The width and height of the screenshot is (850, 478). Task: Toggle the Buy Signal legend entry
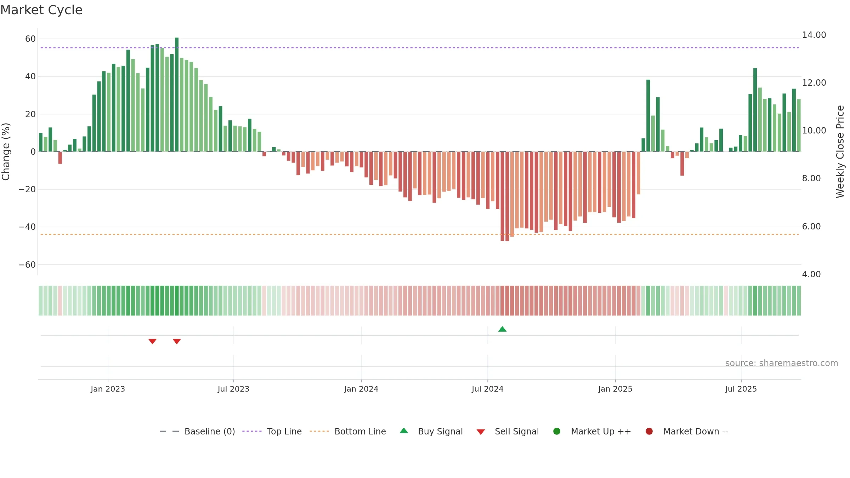click(x=431, y=431)
